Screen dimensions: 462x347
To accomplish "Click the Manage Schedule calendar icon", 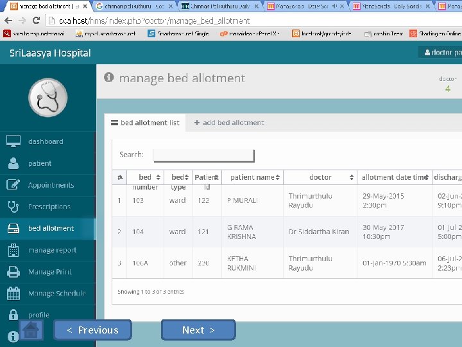I will 13,293.
